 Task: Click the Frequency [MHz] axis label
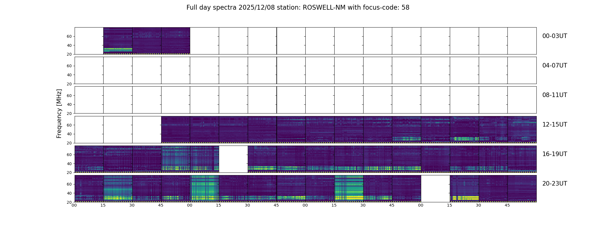tap(59, 113)
